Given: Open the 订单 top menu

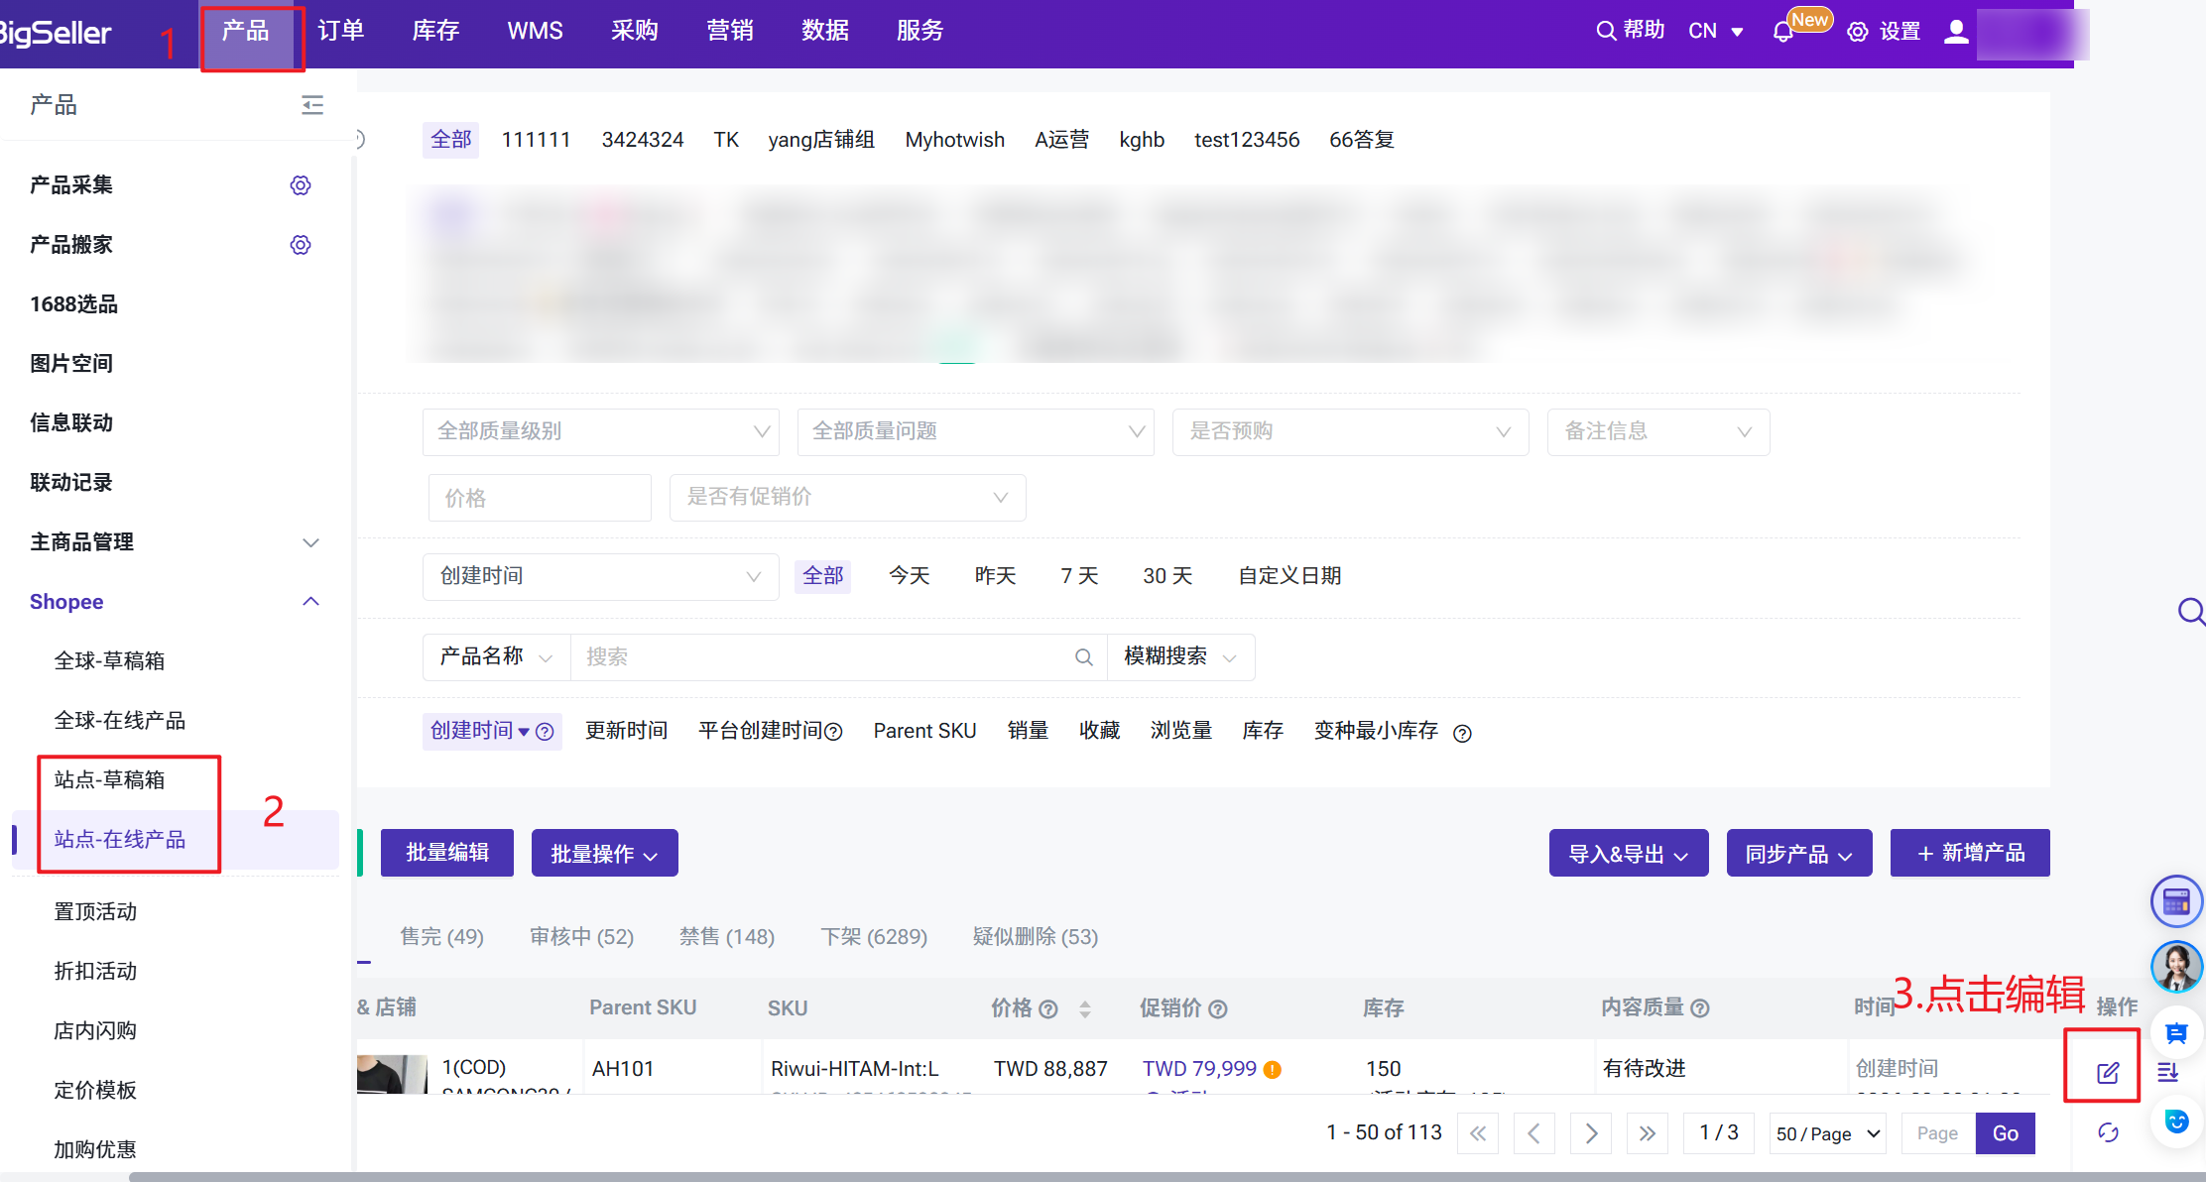Looking at the screenshot, I should point(340,32).
